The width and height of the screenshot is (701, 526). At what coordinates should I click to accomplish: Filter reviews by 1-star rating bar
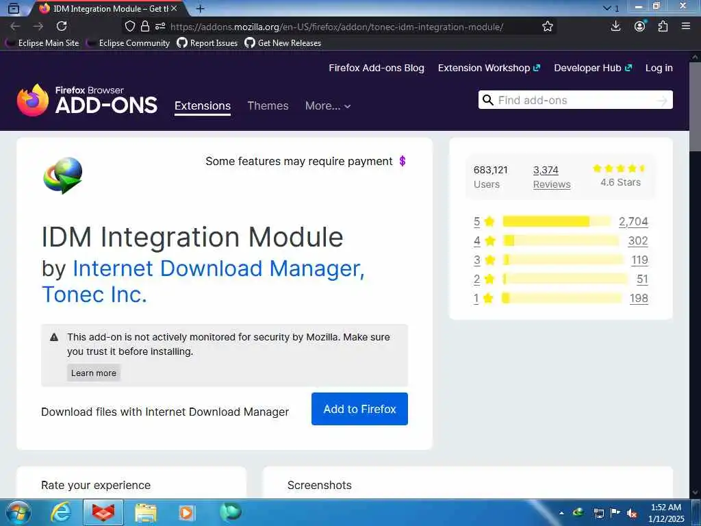(x=562, y=298)
